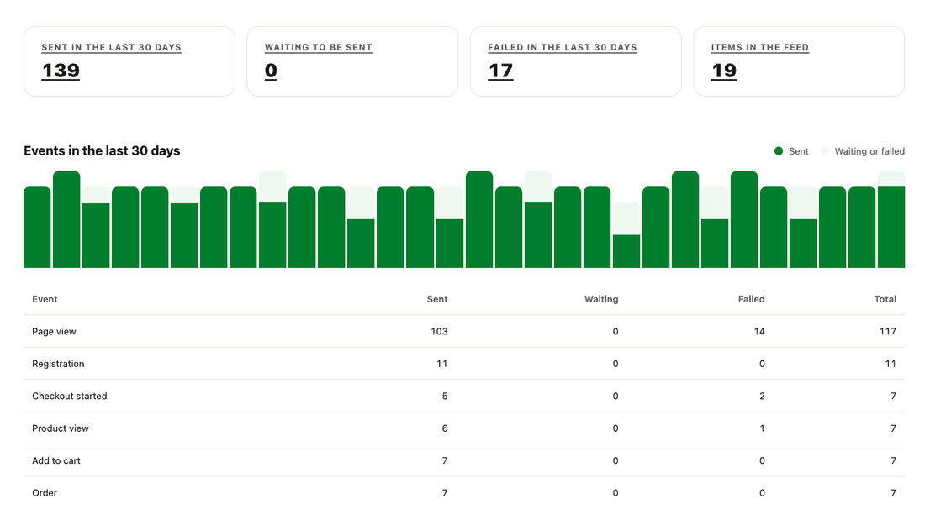925x520 pixels.
Task: Open the waiting count 0 link
Action: click(271, 71)
